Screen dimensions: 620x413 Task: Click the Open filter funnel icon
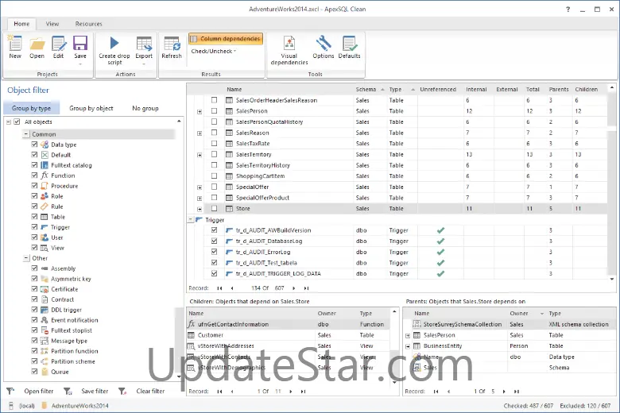pyautogui.click(x=10, y=392)
